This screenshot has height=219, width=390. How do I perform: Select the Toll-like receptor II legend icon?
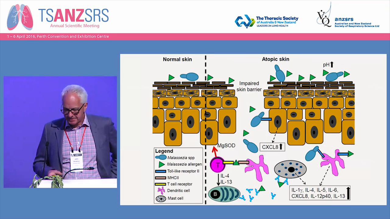pos(161,171)
